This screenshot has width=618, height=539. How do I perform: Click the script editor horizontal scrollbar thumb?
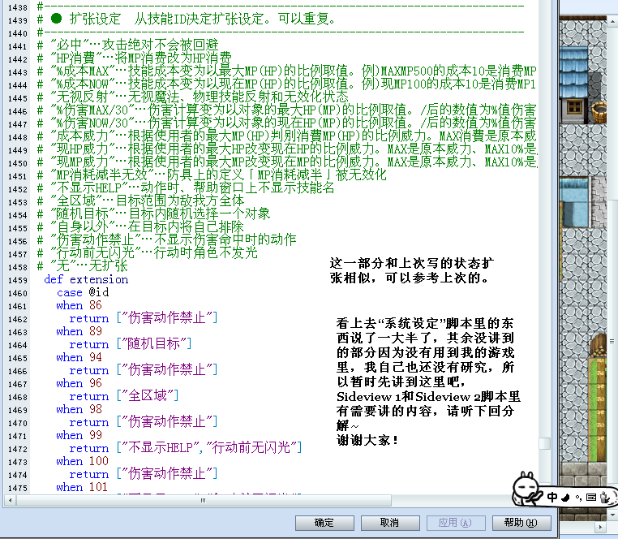204,500
